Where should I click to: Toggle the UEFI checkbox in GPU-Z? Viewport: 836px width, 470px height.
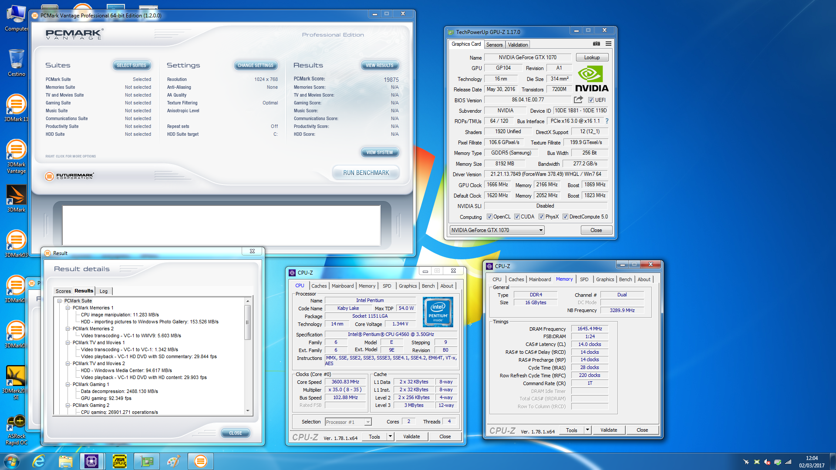tap(591, 100)
